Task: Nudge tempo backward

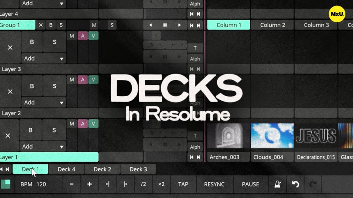Action: pos(107,184)
